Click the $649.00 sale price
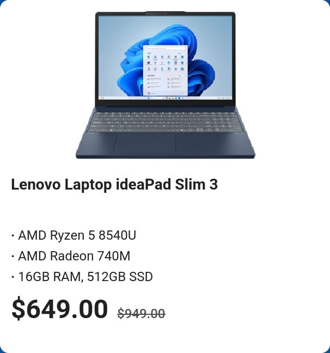330x353 pixels. 60,308
